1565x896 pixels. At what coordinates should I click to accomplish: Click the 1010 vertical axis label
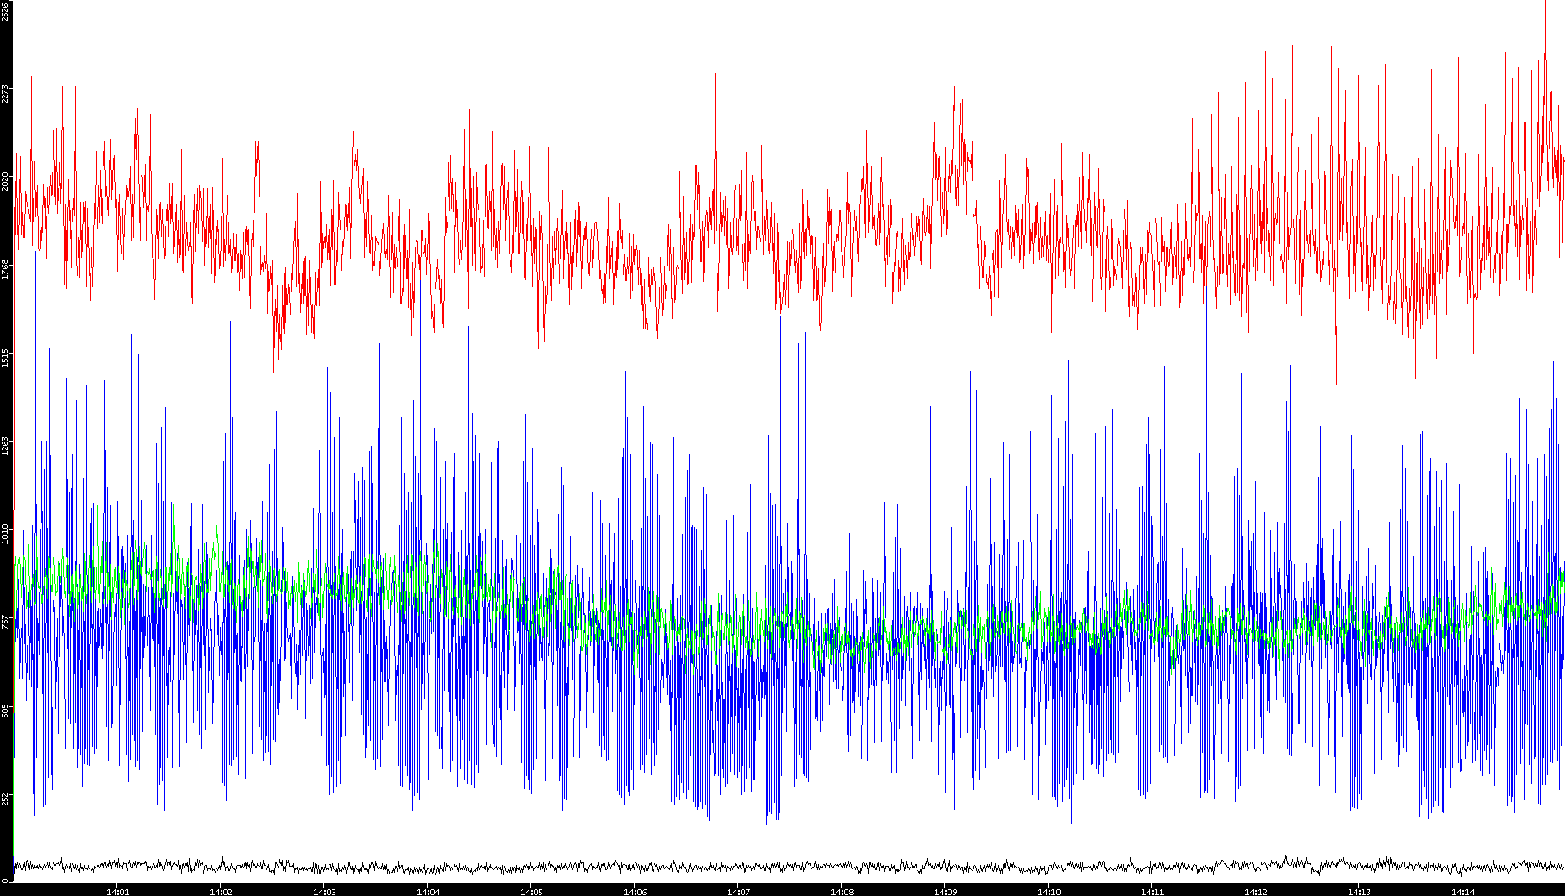(x=5, y=533)
